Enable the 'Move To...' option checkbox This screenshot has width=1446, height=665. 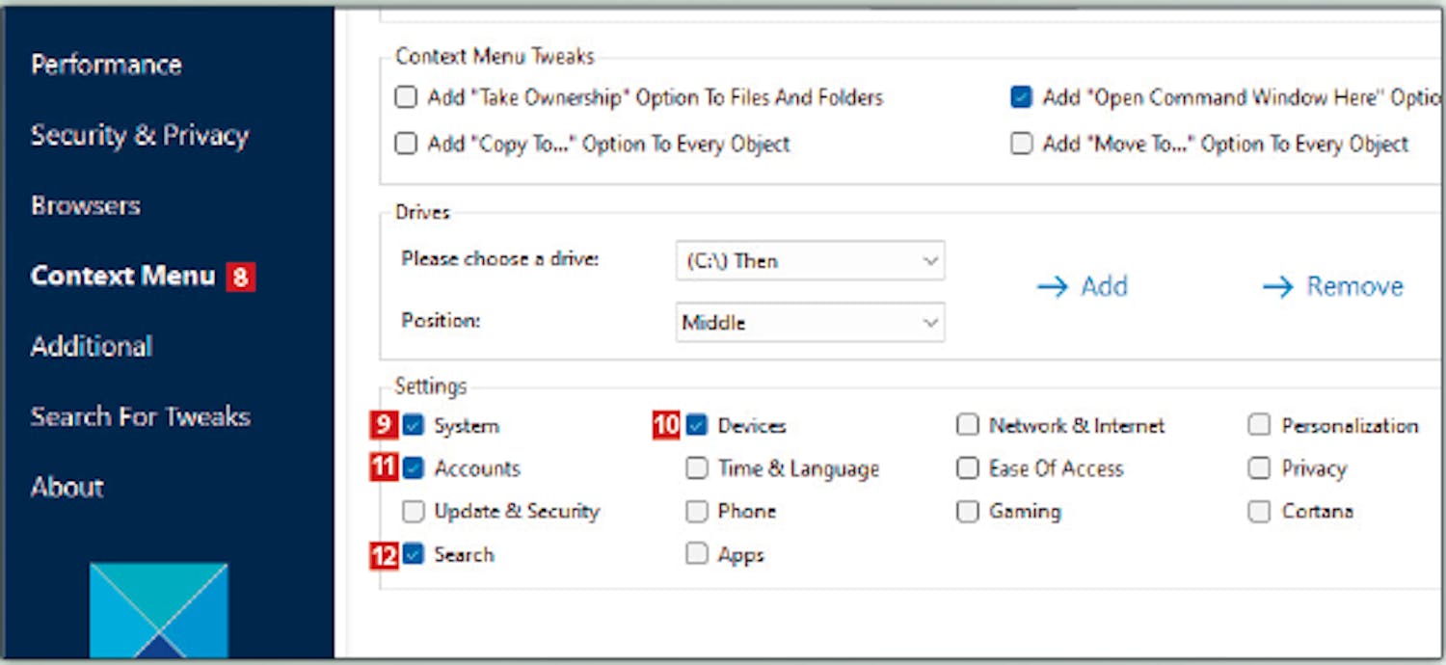1021,144
